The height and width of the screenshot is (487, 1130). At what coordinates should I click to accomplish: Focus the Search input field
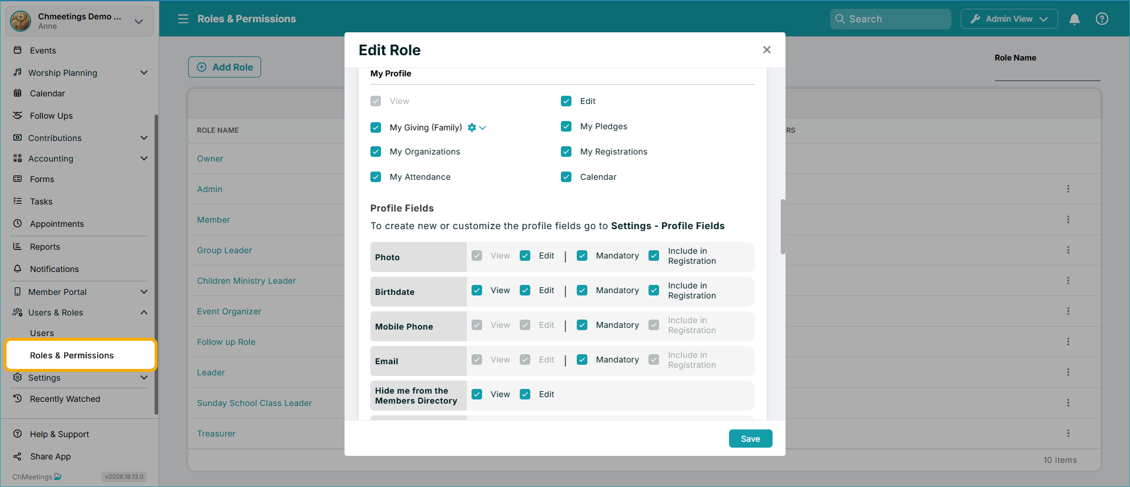point(890,19)
